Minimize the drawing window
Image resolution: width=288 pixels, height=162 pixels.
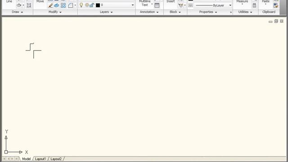coord(270,22)
